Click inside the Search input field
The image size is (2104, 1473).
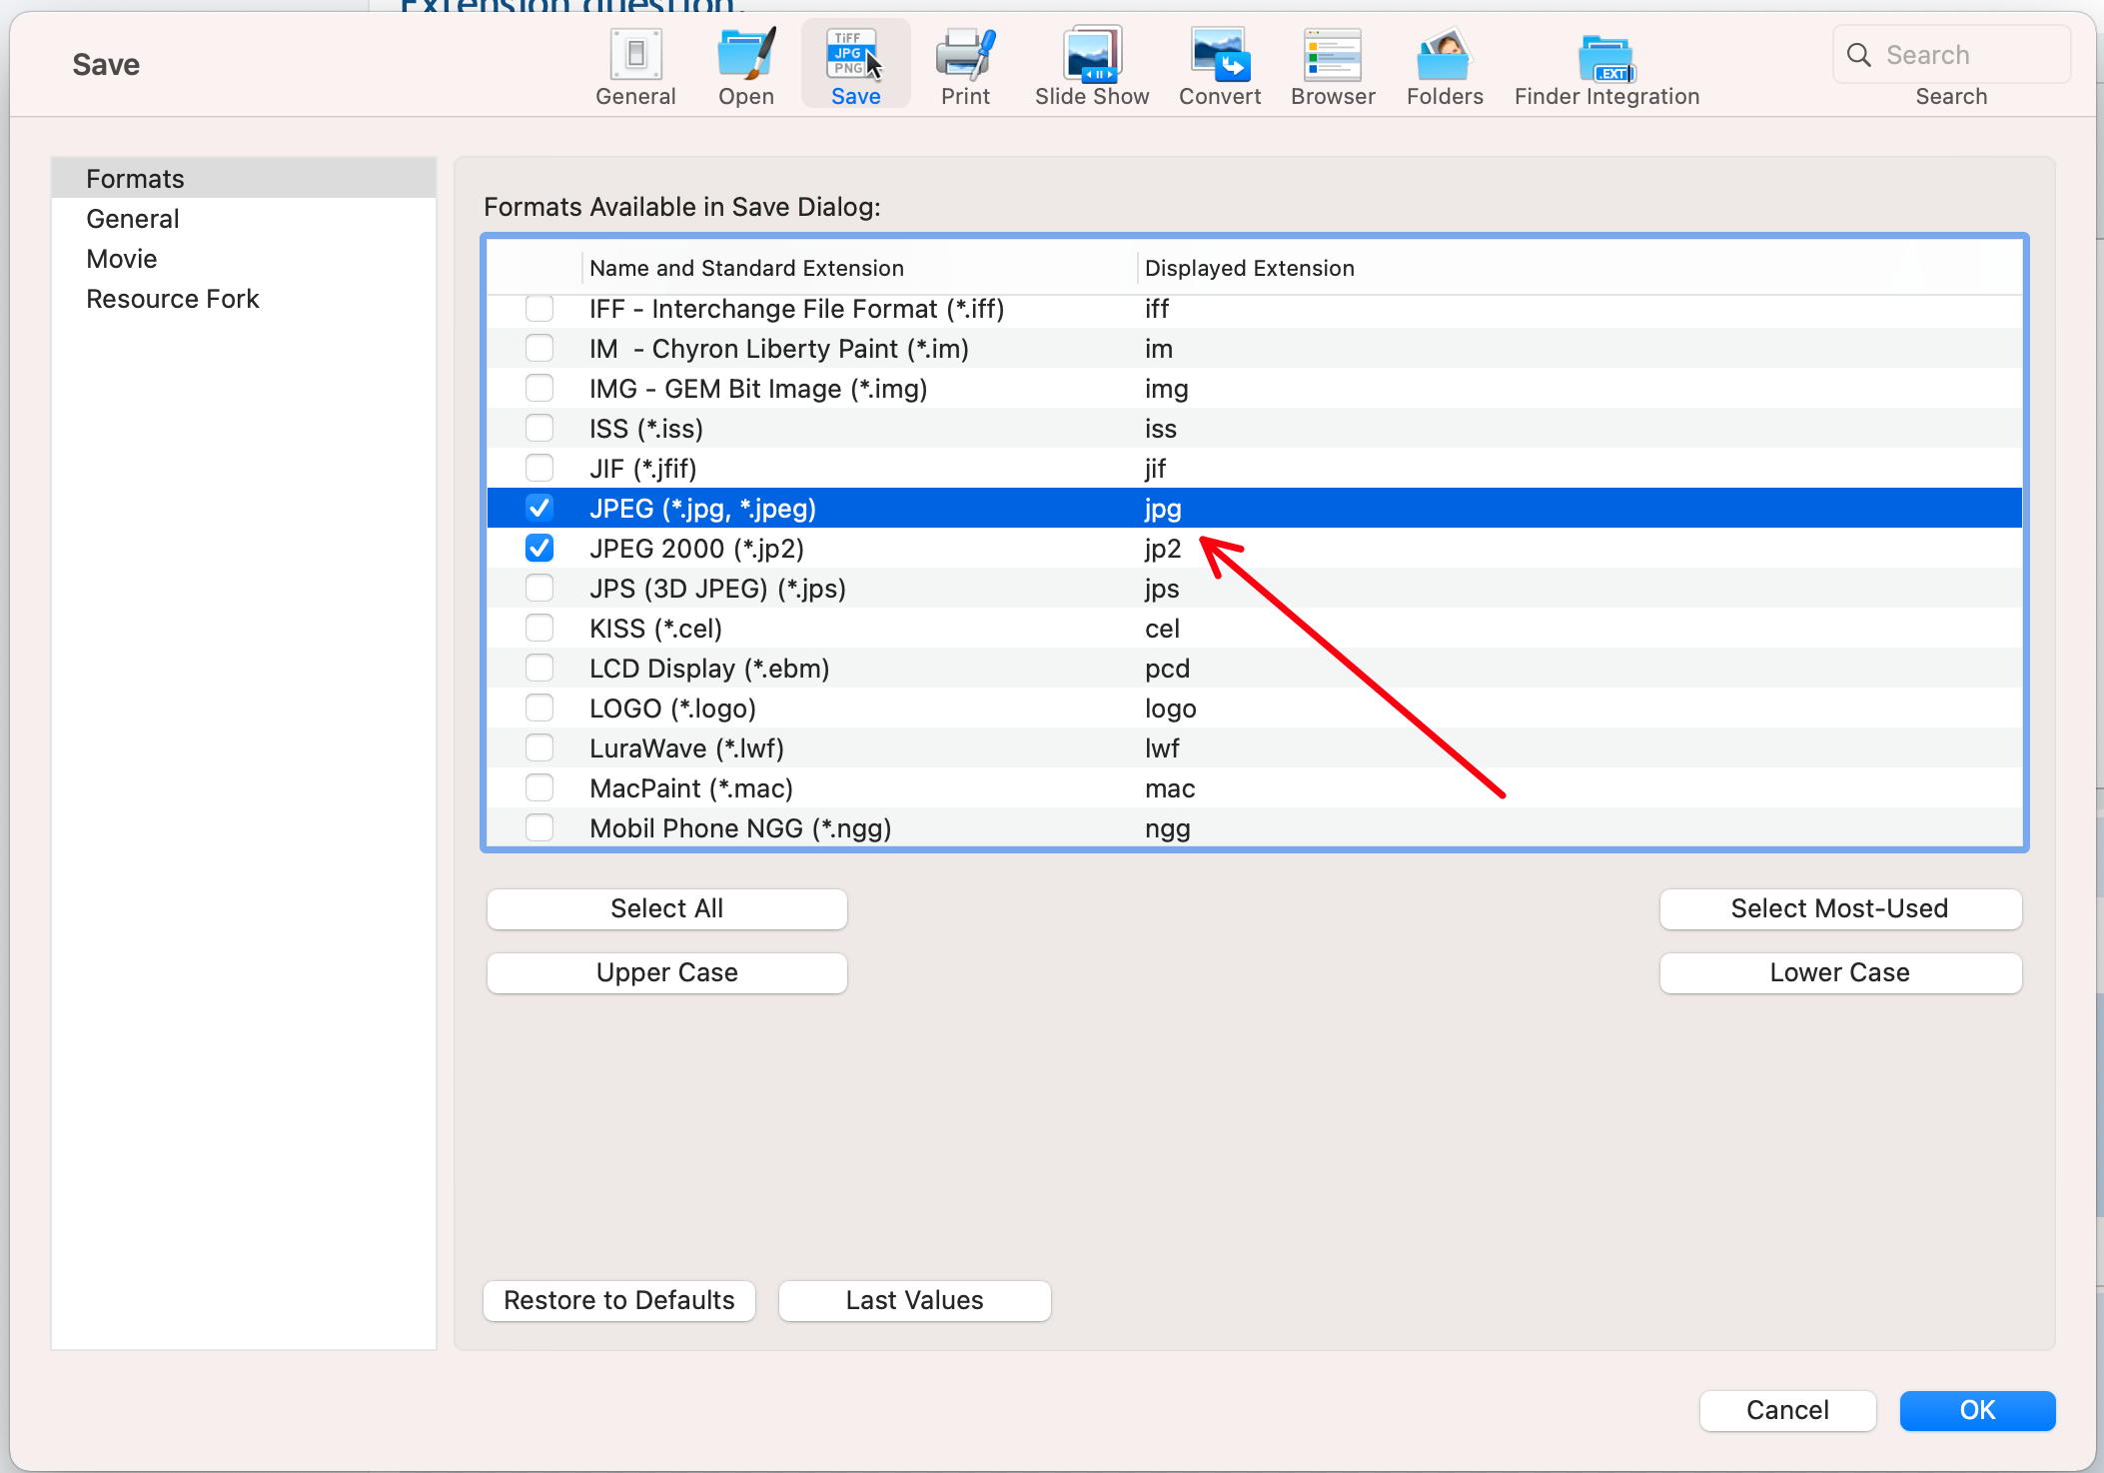(1951, 55)
